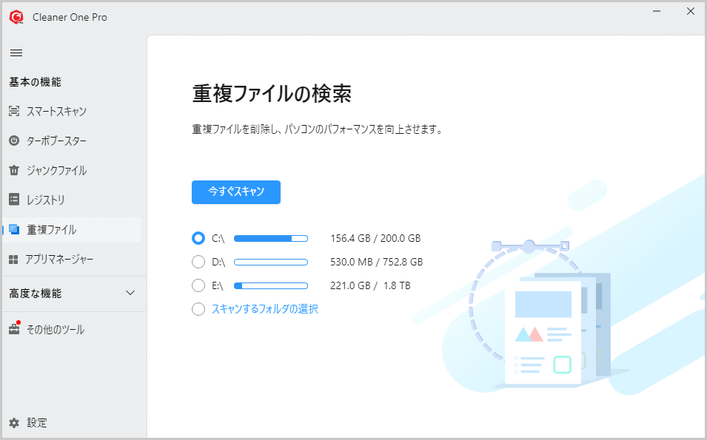The image size is (707, 440).
Task: Click the Smart Scan icon (スマートスキャン)
Action: [14, 112]
